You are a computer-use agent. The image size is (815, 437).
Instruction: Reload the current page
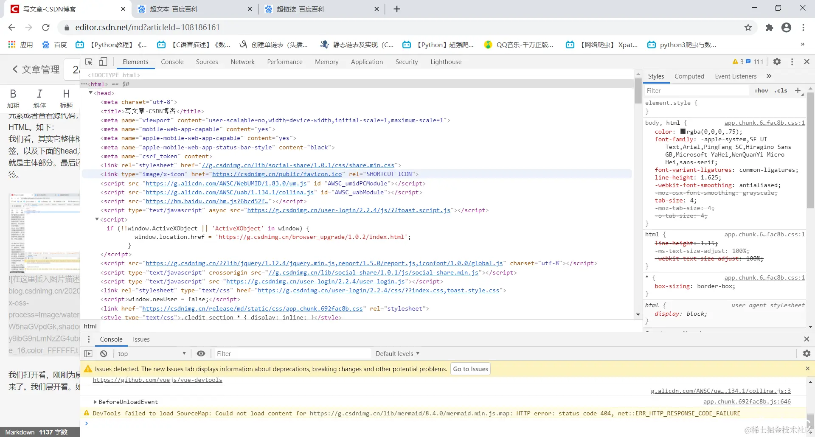point(46,28)
